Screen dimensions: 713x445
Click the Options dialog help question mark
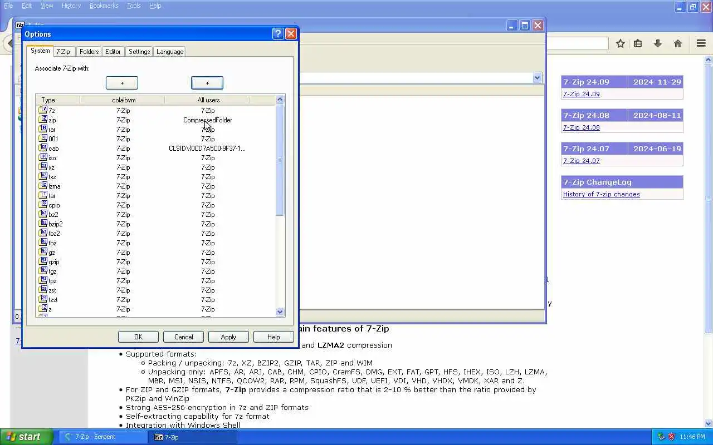pyautogui.click(x=278, y=34)
